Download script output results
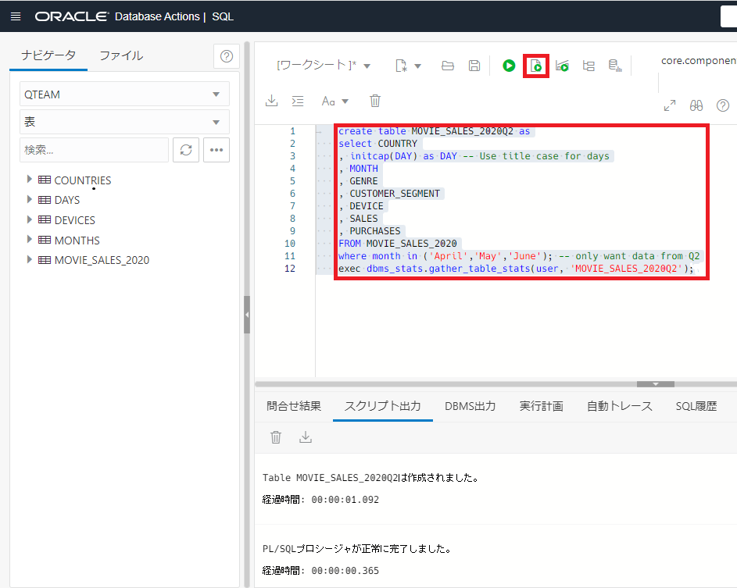 pyautogui.click(x=306, y=437)
